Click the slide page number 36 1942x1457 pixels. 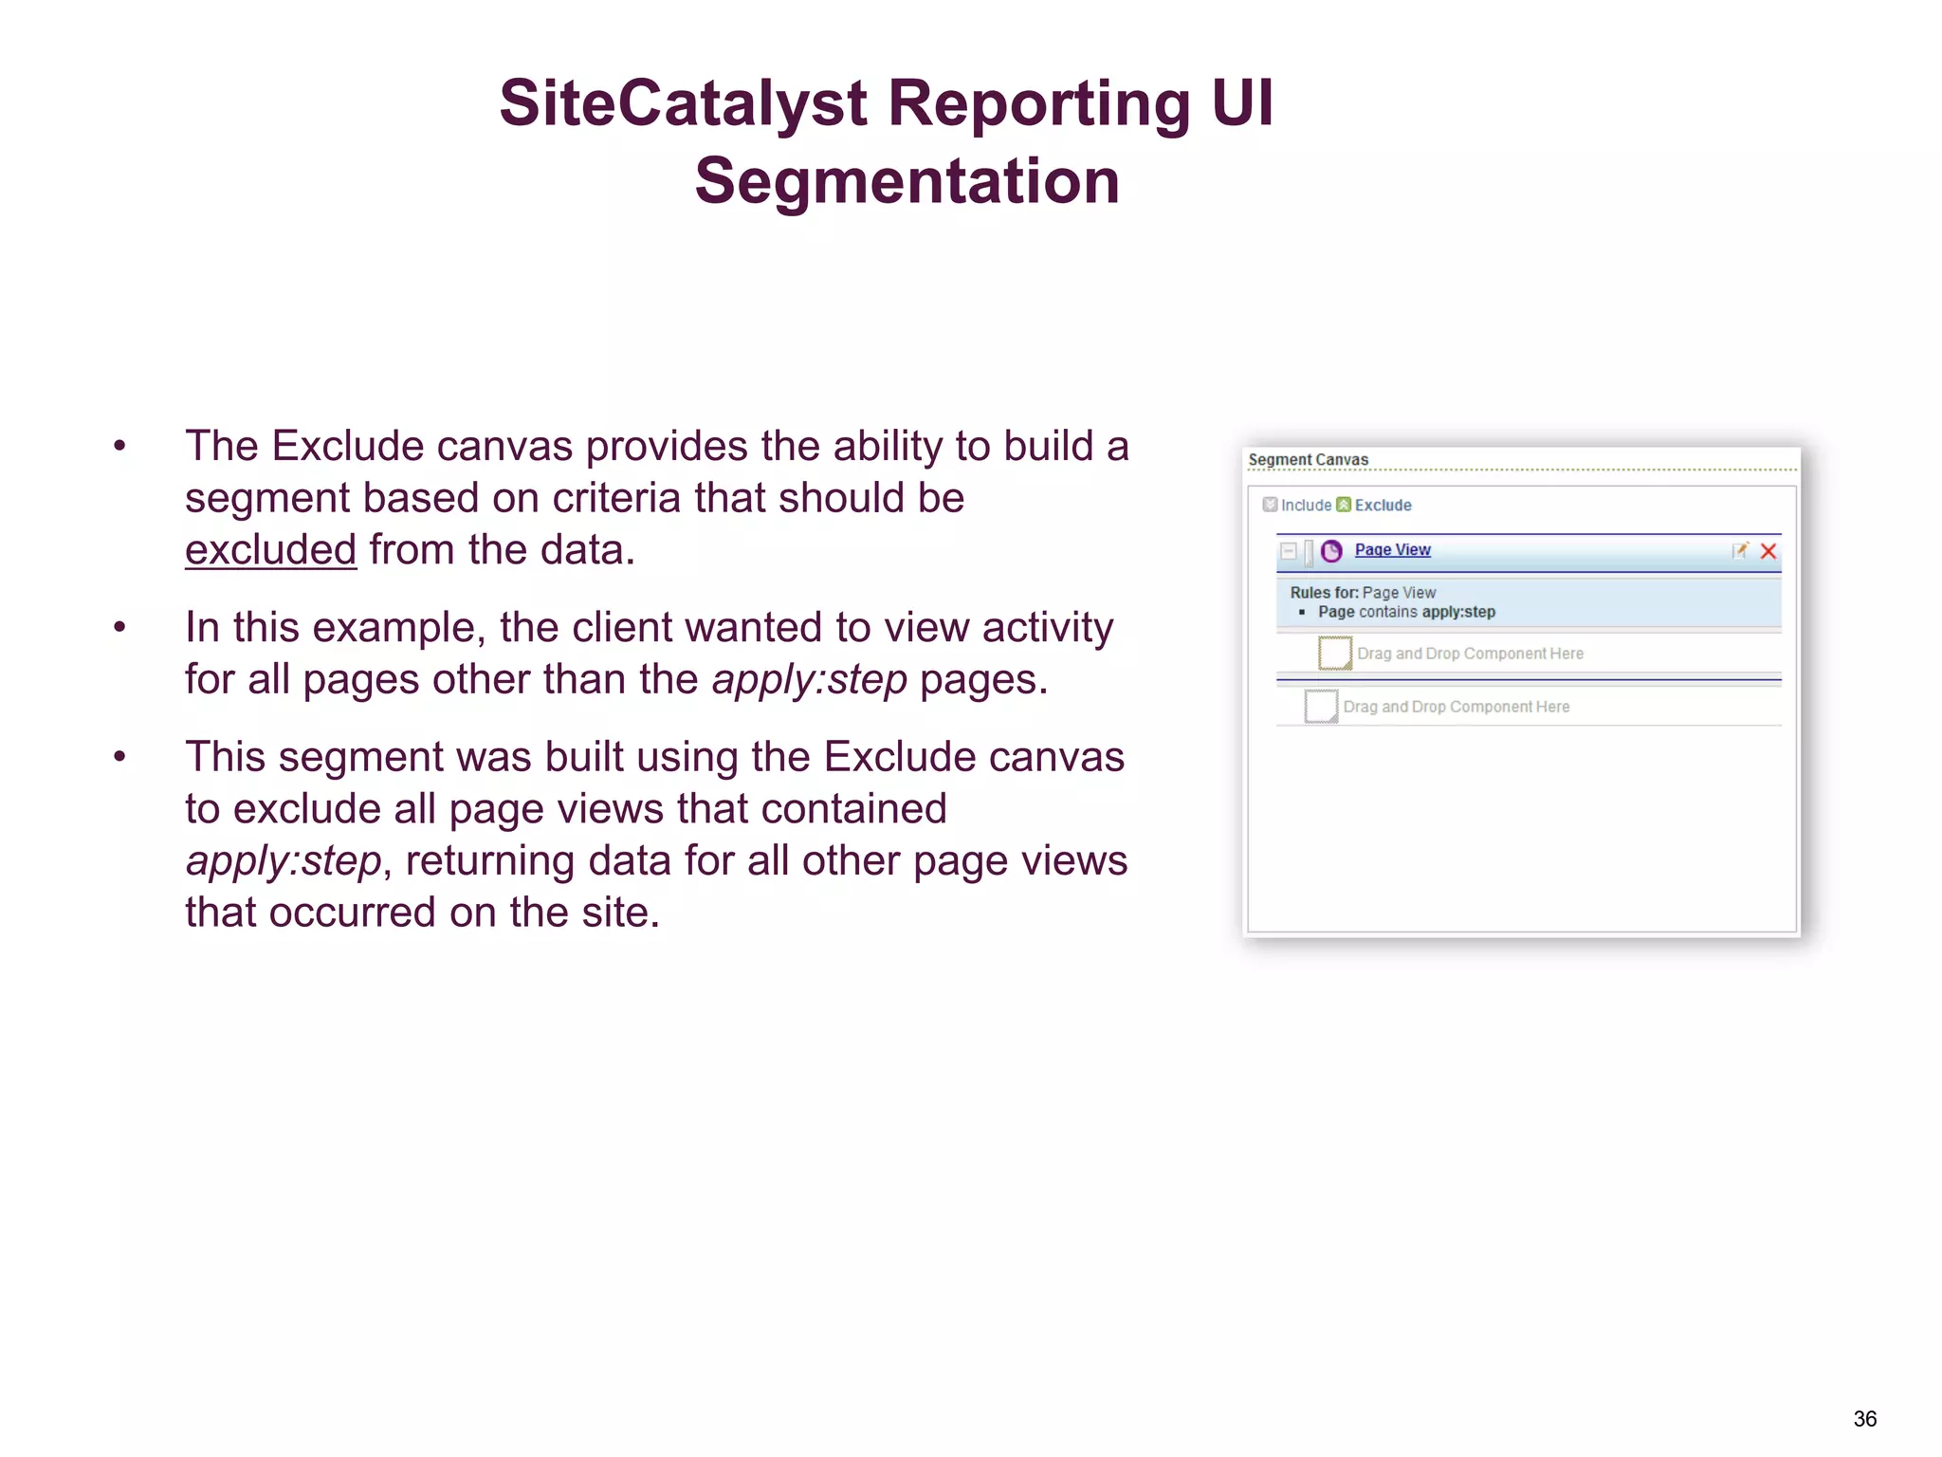pos(1865,1419)
